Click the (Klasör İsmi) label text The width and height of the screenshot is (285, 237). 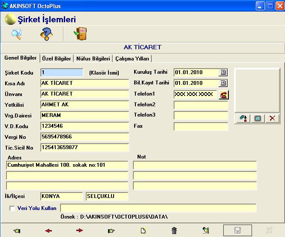click(104, 73)
